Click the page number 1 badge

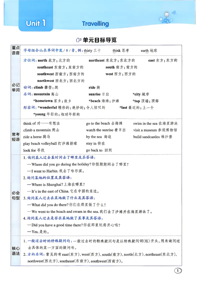[178, 271]
